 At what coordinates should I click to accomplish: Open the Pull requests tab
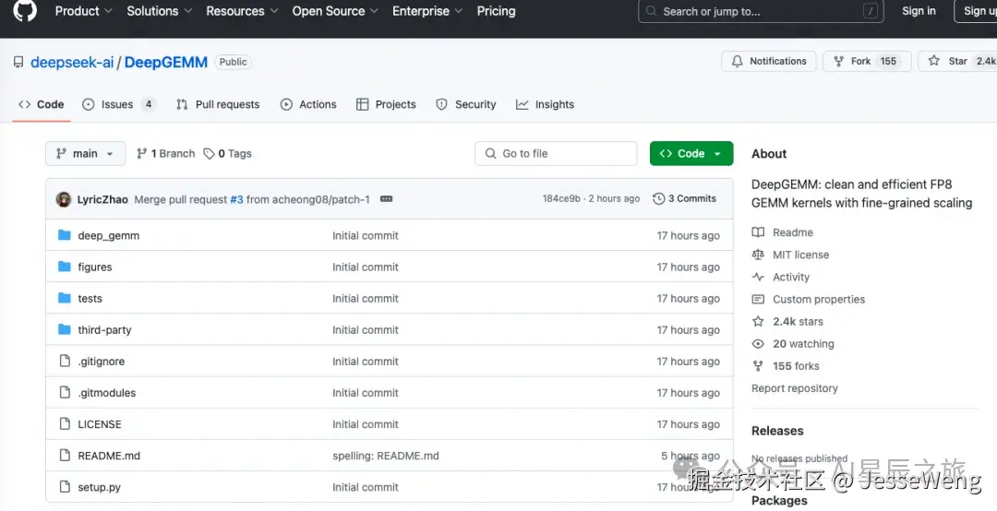[x=218, y=104]
